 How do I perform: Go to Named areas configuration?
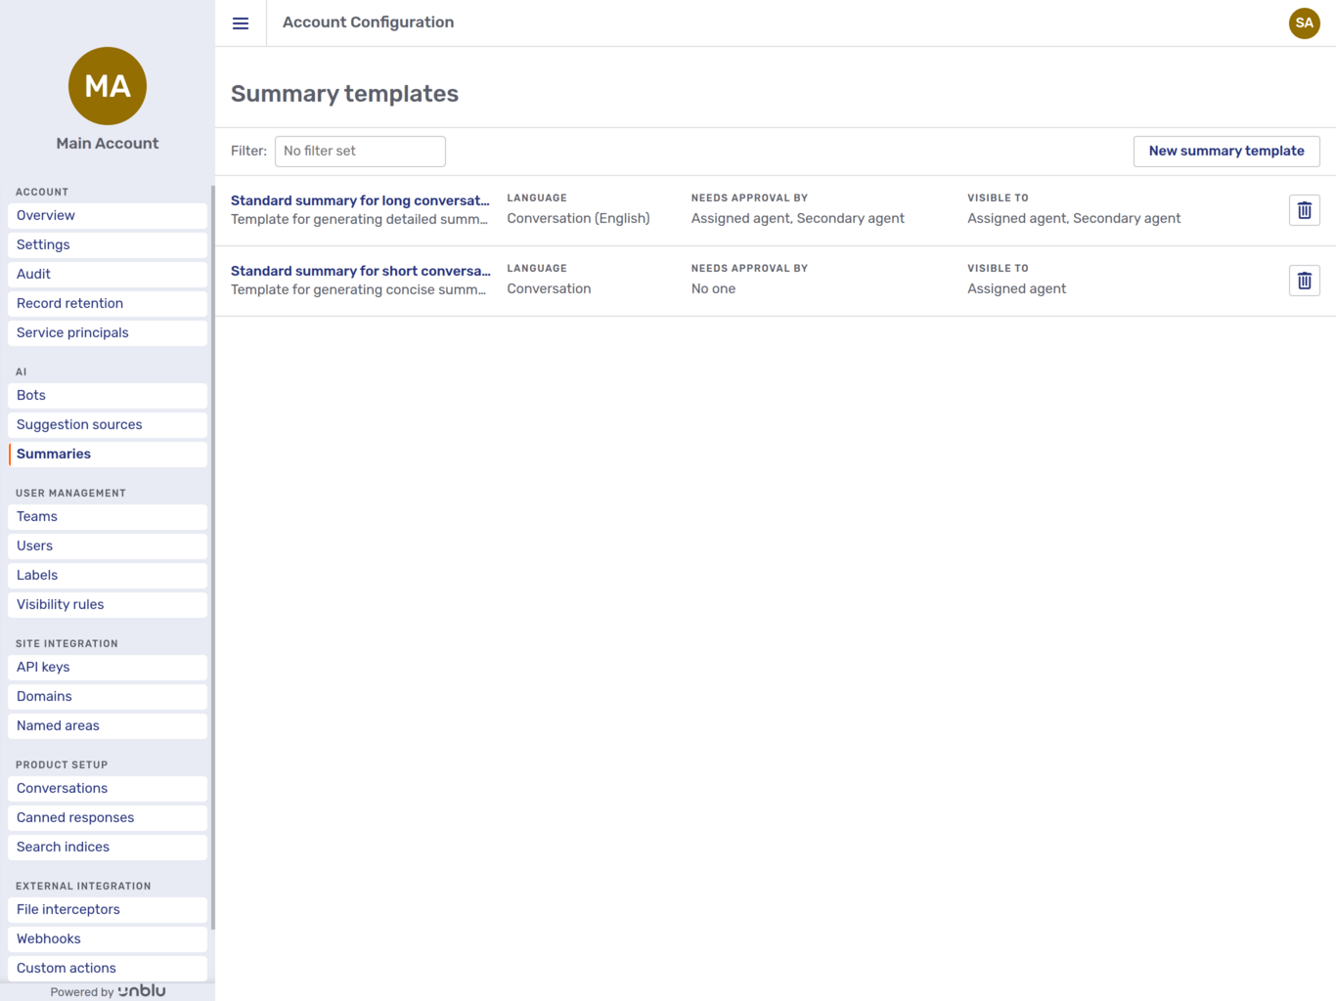pyautogui.click(x=58, y=725)
